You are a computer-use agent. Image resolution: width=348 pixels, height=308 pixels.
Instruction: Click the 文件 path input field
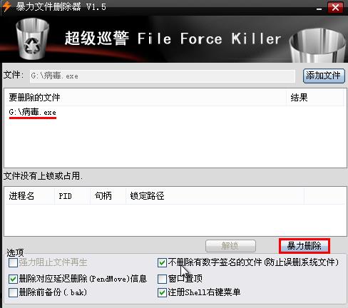coord(163,76)
